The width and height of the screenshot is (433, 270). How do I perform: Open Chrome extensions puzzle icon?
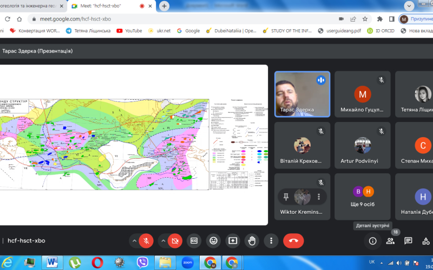pos(380,19)
